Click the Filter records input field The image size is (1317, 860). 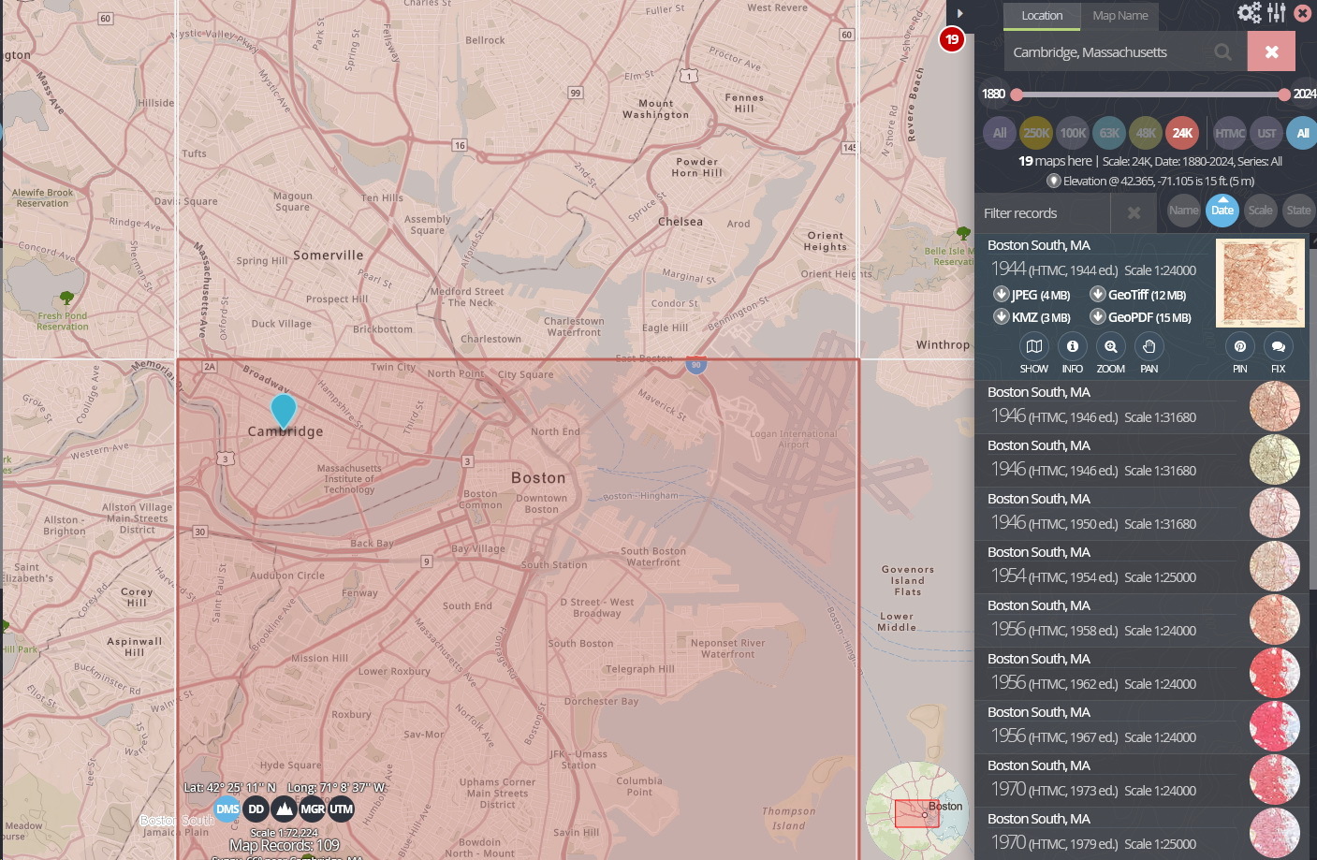click(x=1041, y=213)
